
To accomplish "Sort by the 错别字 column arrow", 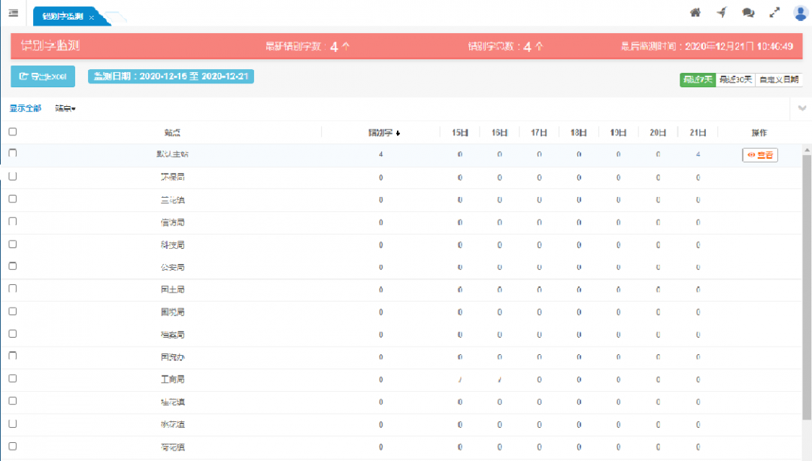I will point(398,133).
